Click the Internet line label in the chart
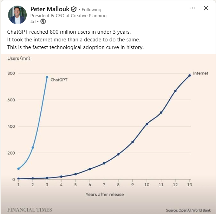Viewport: 216px width, 214px height. pyautogui.click(x=201, y=73)
